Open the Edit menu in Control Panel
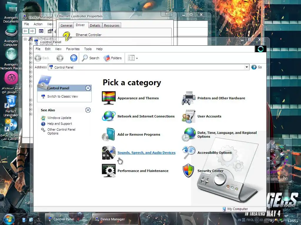301x225 pixels. pyautogui.click(x=48, y=49)
